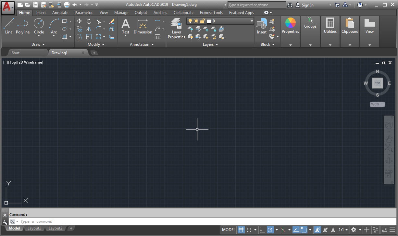Image resolution: width=398 pixels, height=236 pixels.
Task: Switch to the Insert ribbon tab
Action: [41, 13]
